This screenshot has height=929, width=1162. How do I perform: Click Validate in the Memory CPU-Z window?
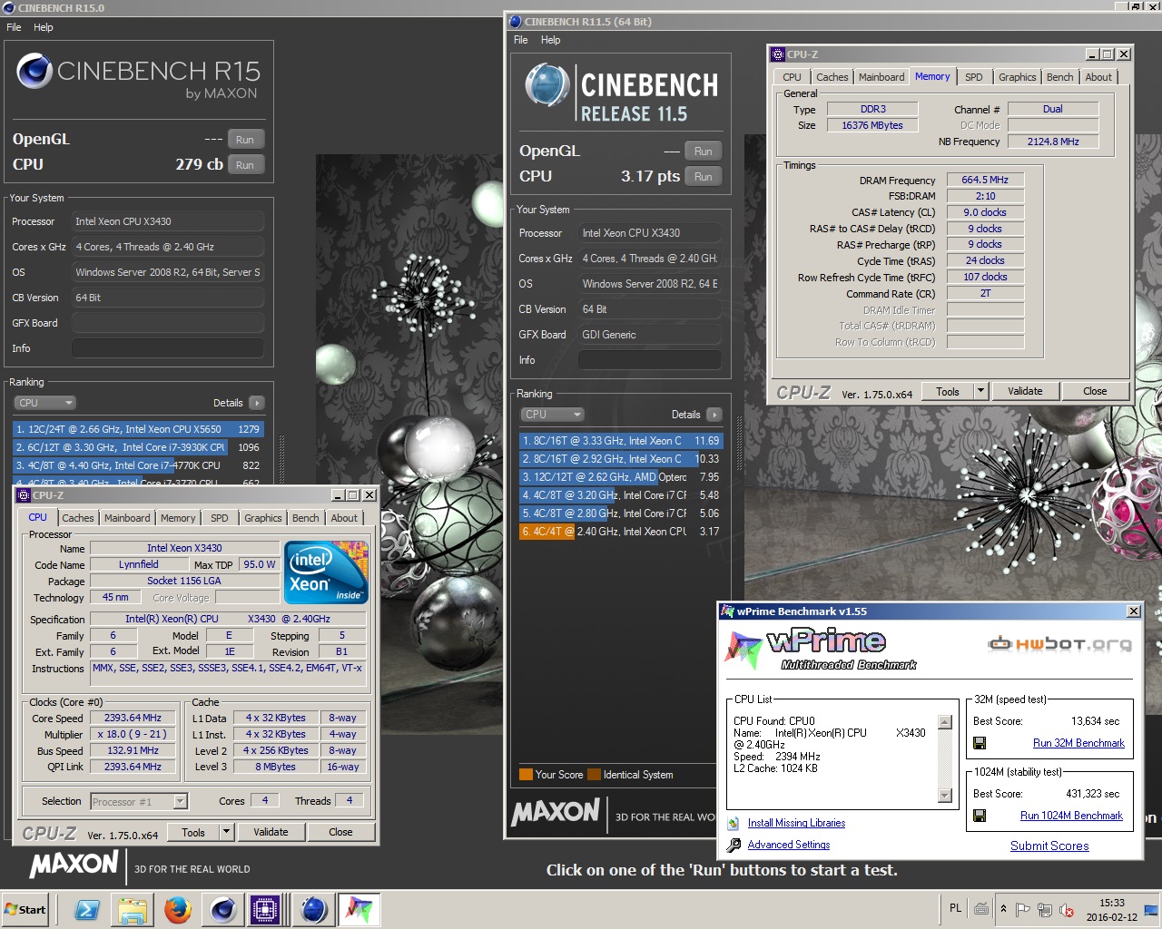[1025, 391]
